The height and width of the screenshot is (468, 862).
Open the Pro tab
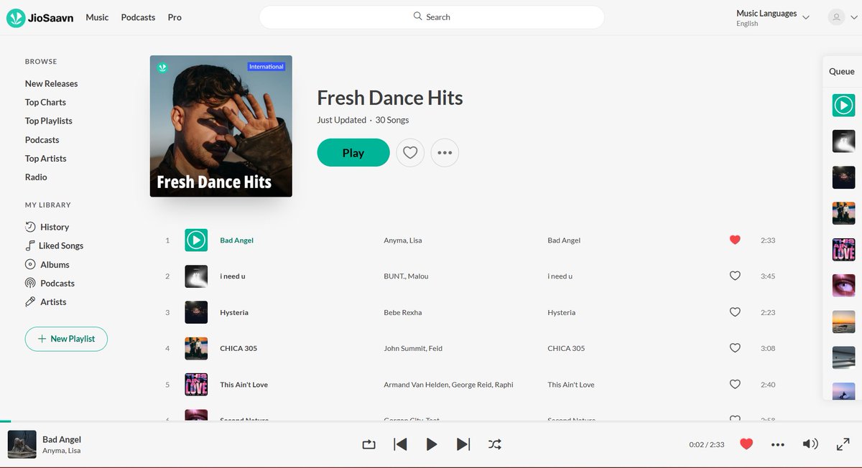(175, 17)
